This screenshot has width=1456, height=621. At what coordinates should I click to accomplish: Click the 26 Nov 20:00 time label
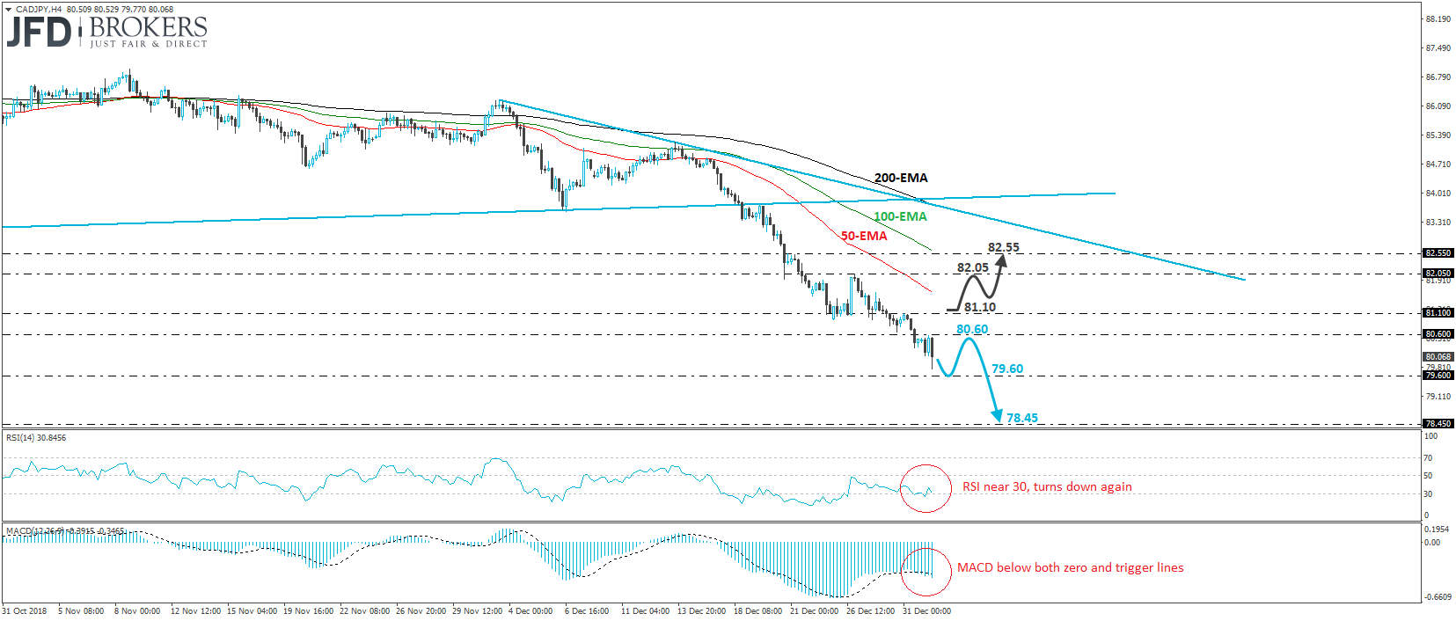click(x=421, y=610)
